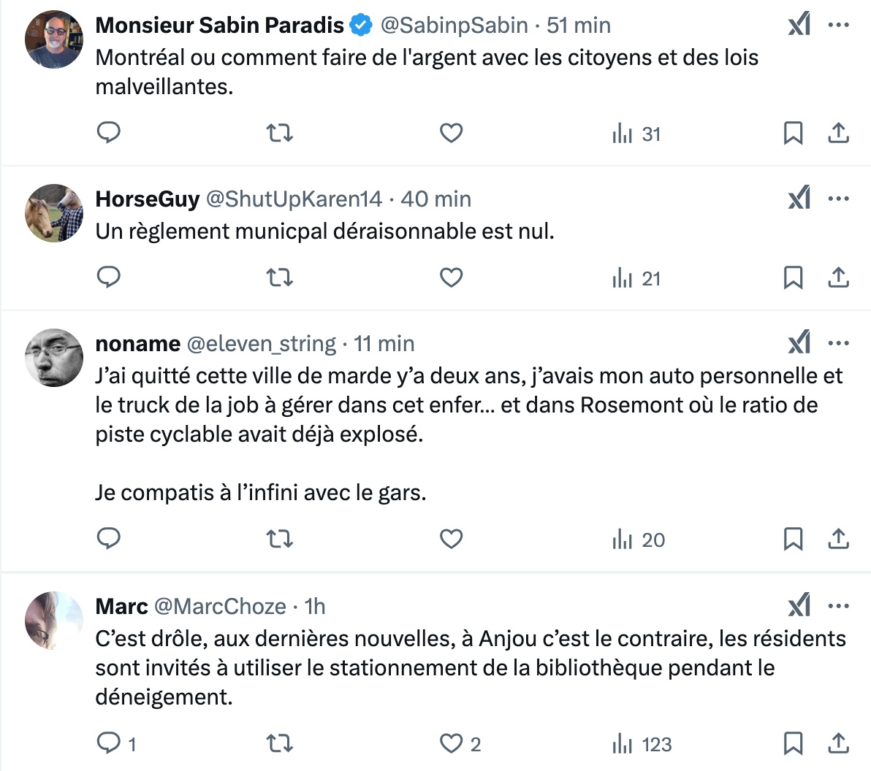Repost Marc's tweet
871x771 pixels.
(x=279, y=743)
